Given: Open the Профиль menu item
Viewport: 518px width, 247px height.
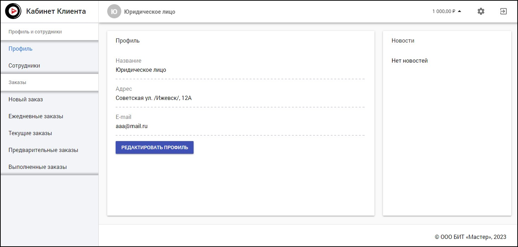Looking at the screenshot, I should 20,49.
